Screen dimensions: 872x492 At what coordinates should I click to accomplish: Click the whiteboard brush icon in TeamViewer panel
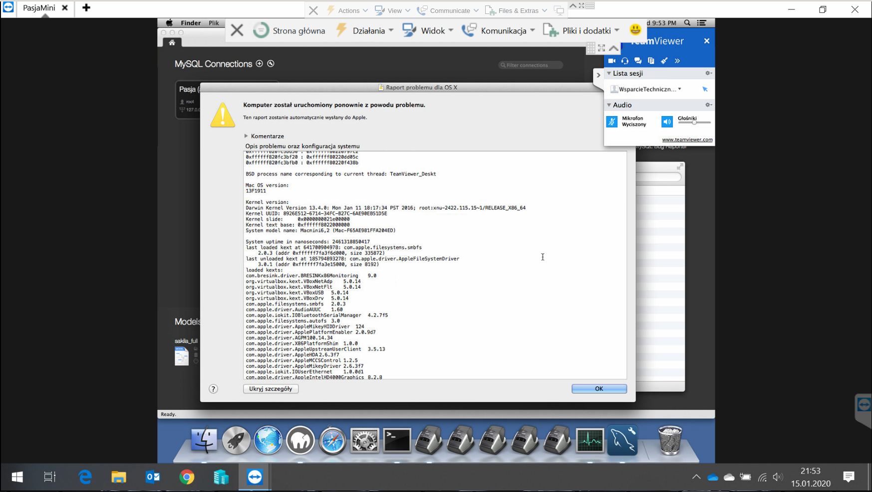(664, 61)
